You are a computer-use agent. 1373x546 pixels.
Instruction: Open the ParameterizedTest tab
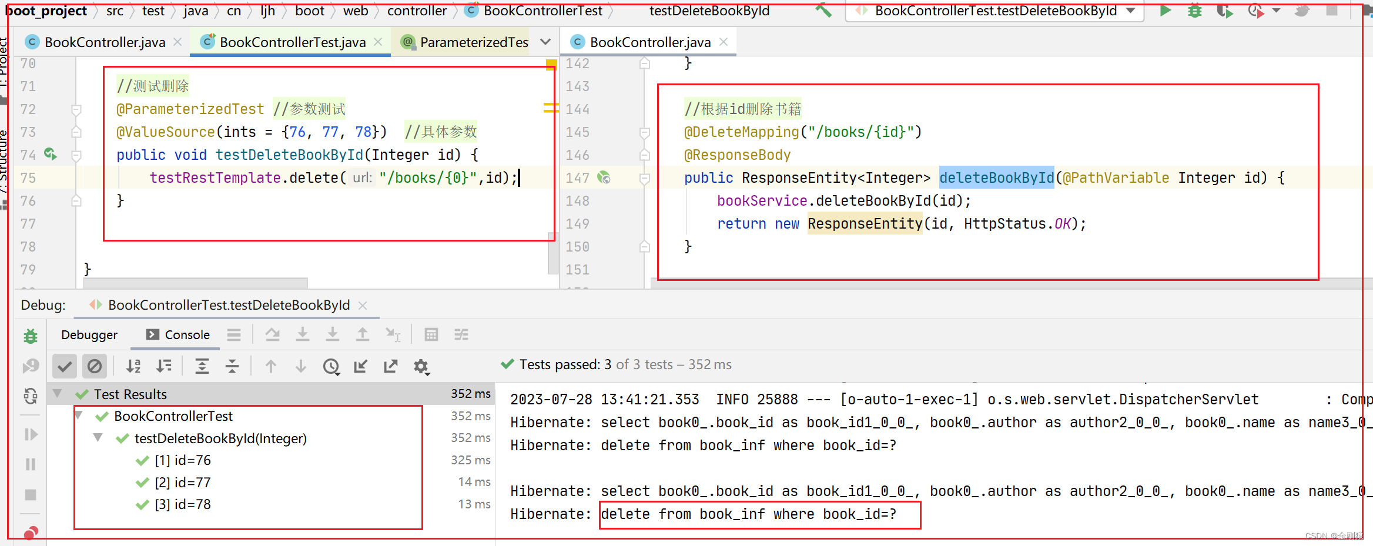(464, 42)
